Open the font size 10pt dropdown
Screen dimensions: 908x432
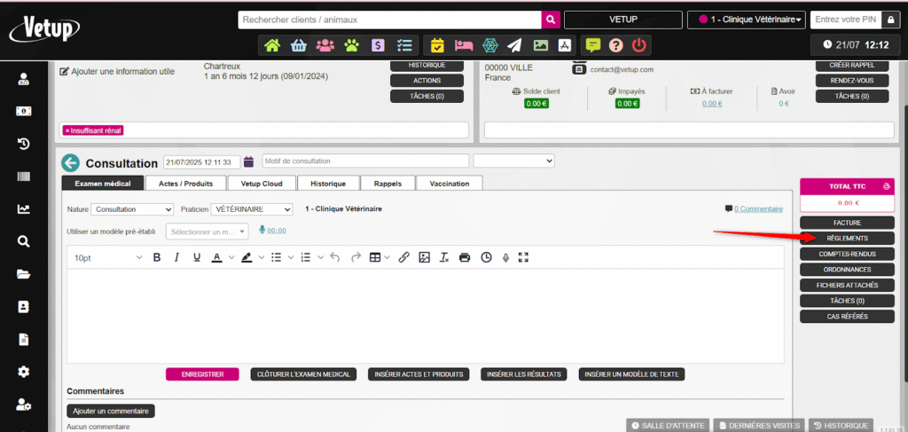coord(106,258)
